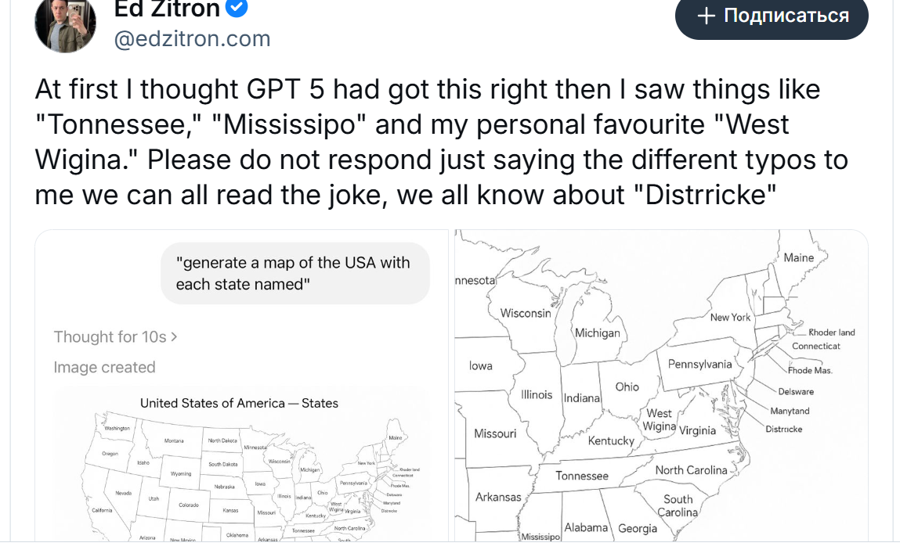Expand the 'Thought for 10s' chevron
The image size is (900, 550).
pyautogui.click(x=174, y=336)
